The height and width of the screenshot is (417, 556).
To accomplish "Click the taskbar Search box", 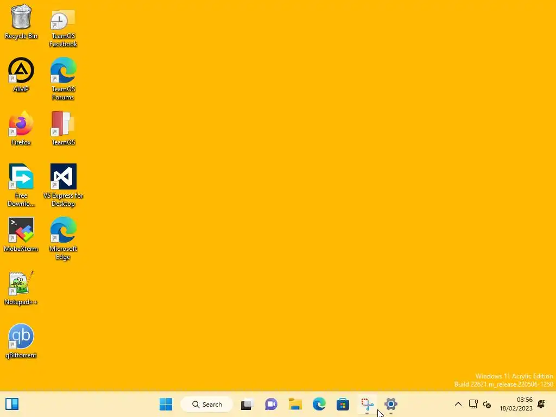I will pyautogui.click(x=207, y=404).
